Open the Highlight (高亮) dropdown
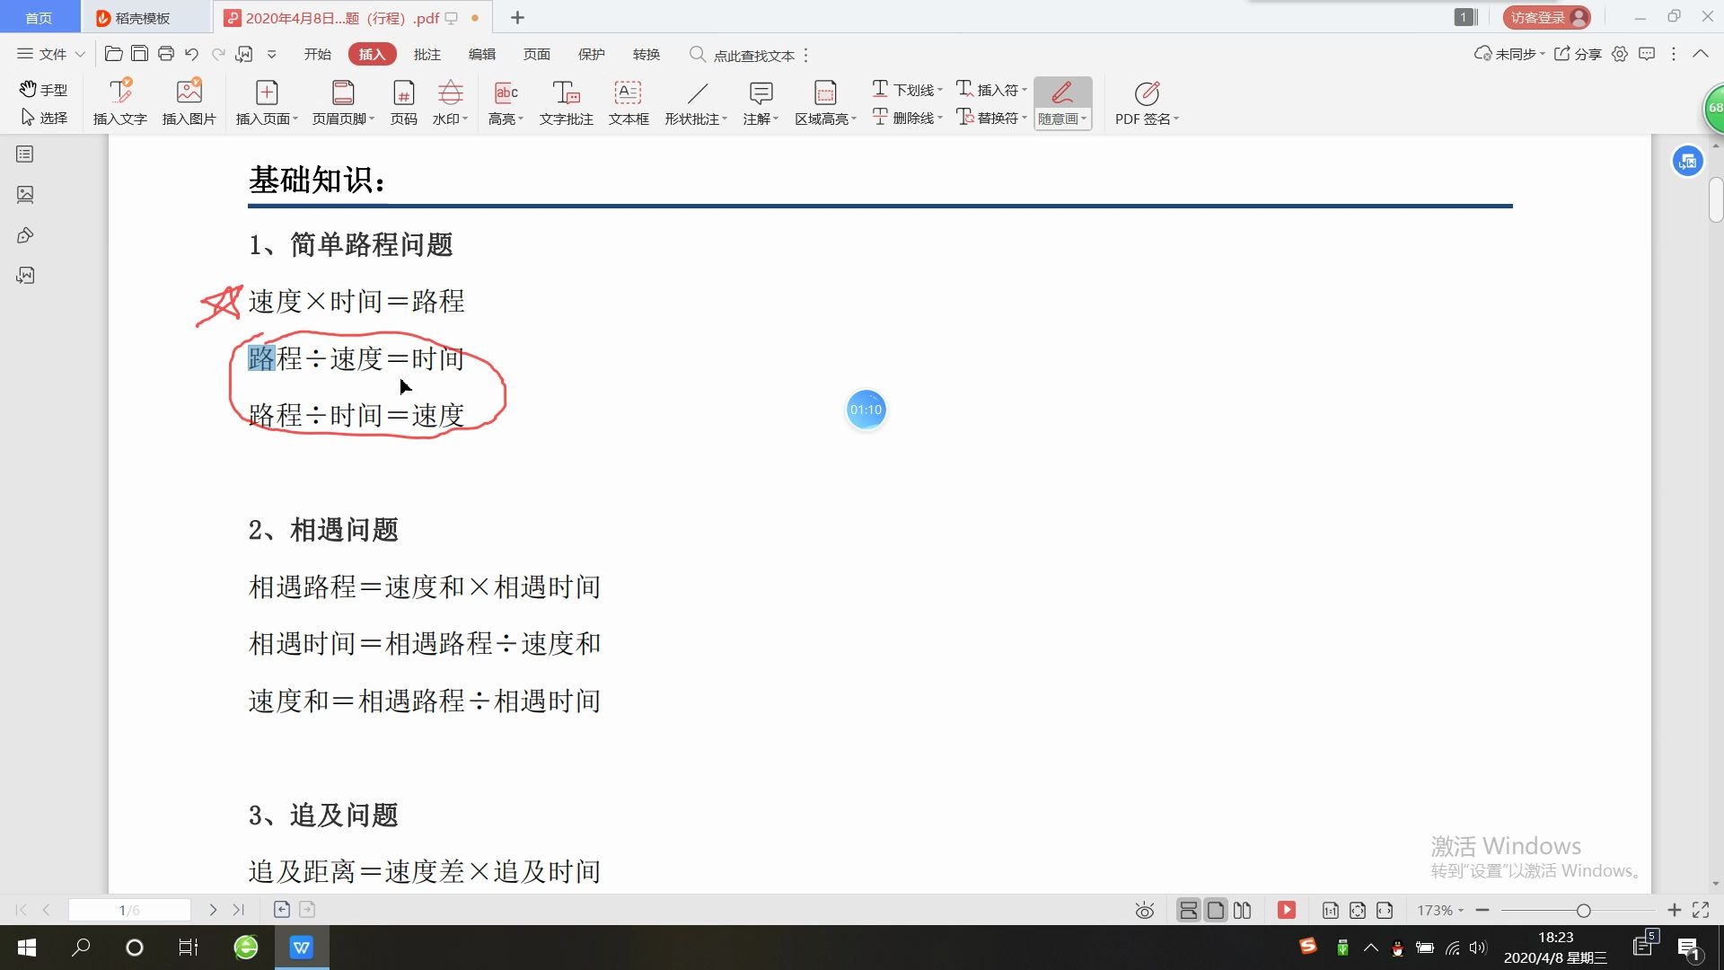This screenshot has height=970, width=1724. tap(506, 101)
